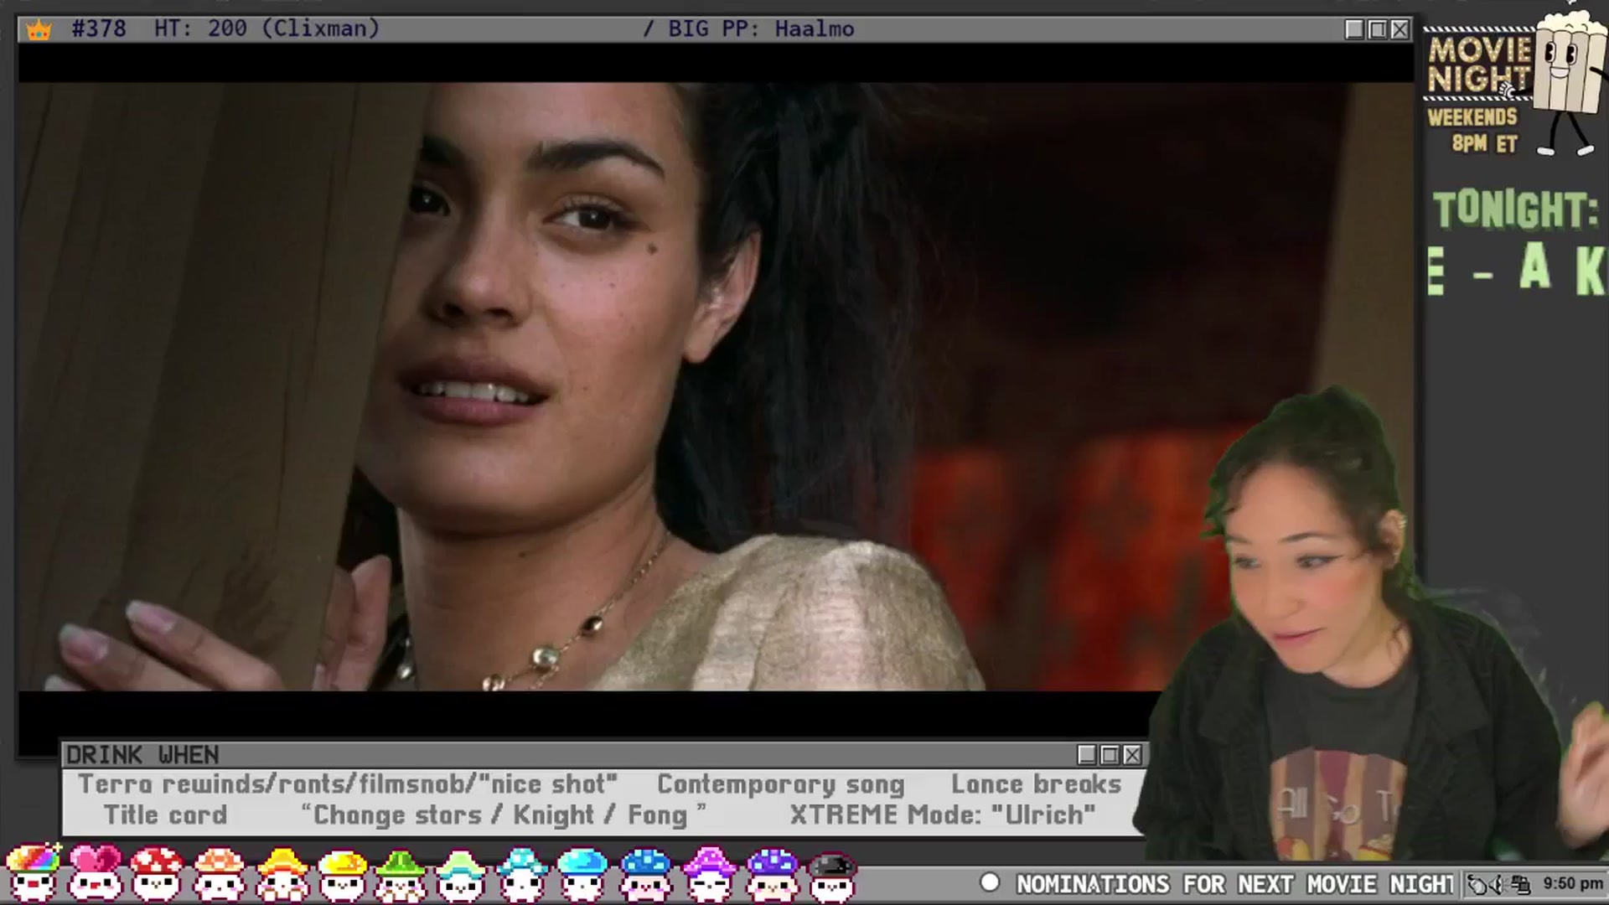Minimize the movie player window

(x=1354, y=29)
